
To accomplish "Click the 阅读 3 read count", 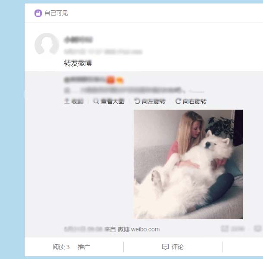I will click(x=61, y=247).
